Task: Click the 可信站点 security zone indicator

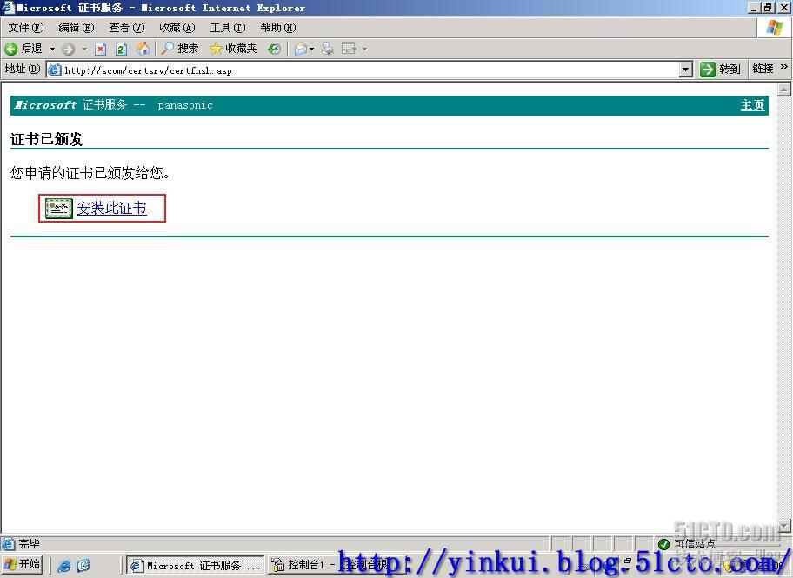Action: point(687,543)
